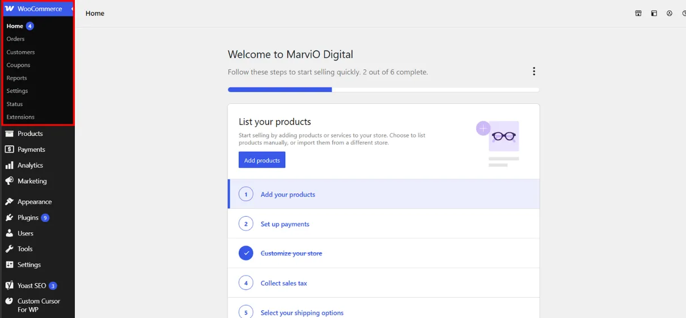Screen dimensions: 686x318
Task: Click the layout display-options icon in top bar
Action: point(654,14)
